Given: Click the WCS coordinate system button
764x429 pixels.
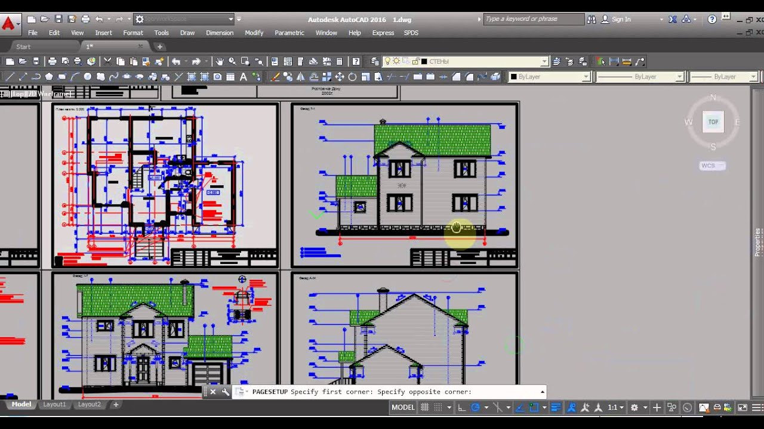Looking at the screenshot, I should tap(712, 166).
